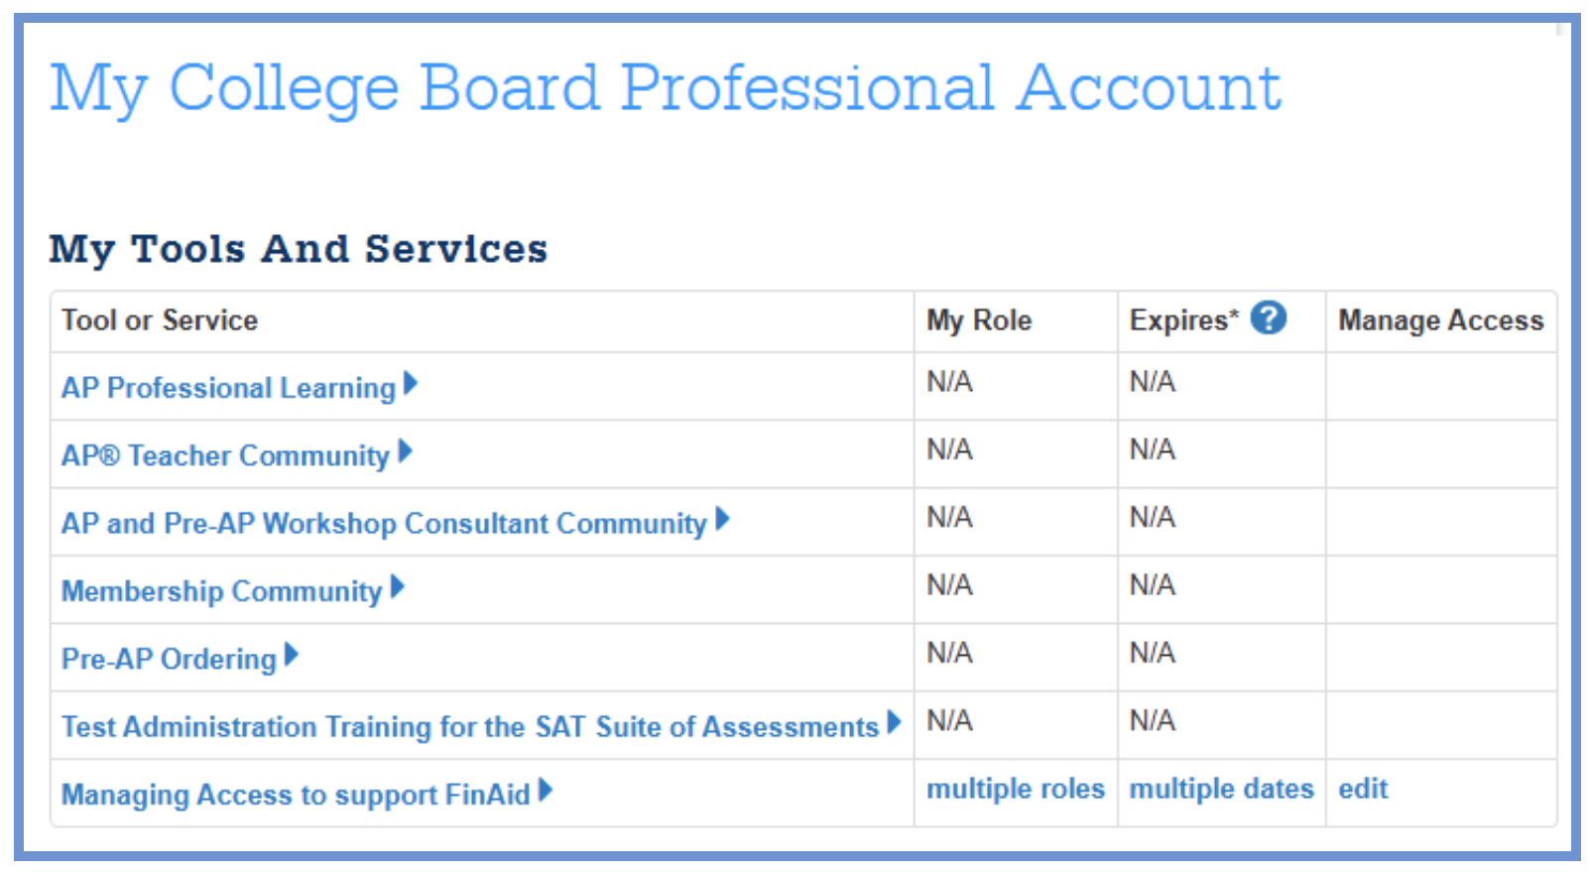The image size is (1591, 875).
Task: Open Test Administration Training for SAT Suite
Action: (x=469, y=727)
